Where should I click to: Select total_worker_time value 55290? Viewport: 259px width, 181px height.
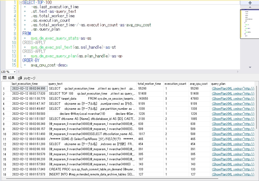[150, 89]
